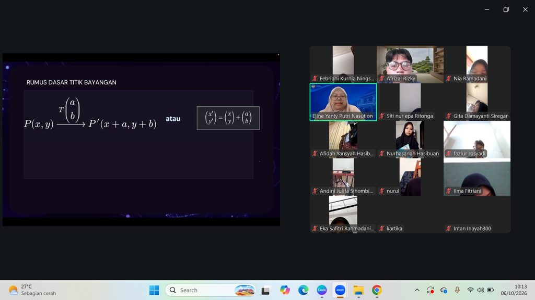Expand the hidden system tray icons chevron
The image size is (535, 300).
pyautogui.click(x=417, y=290)
